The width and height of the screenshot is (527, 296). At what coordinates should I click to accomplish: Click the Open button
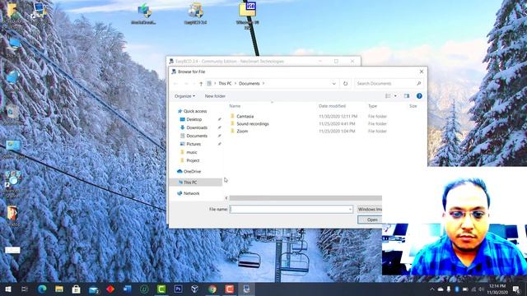tap(370, 220)
